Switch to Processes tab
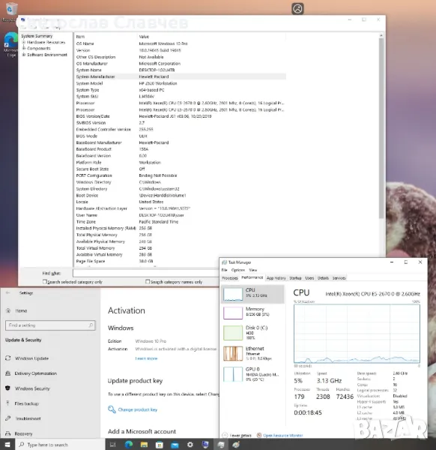This screenshot has height=450, width=436. point(229,277)
